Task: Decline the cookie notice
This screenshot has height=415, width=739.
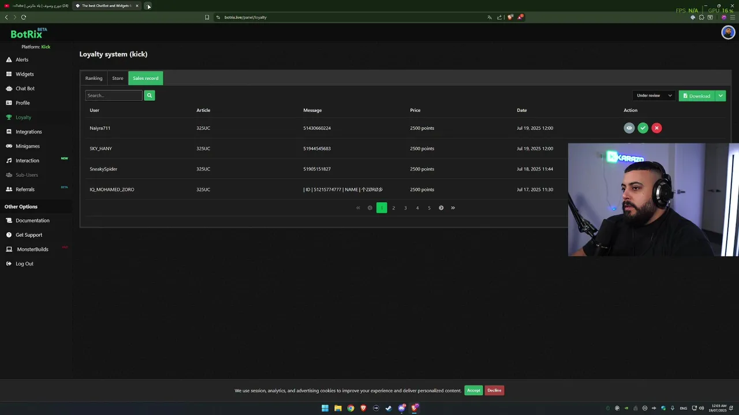Action: tap(494, 390)
